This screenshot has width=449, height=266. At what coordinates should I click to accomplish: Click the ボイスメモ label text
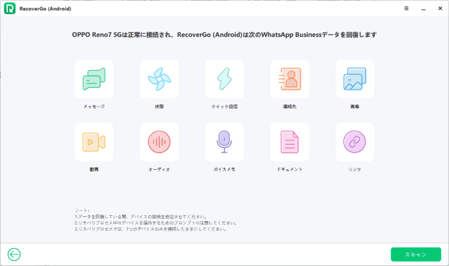224,169
